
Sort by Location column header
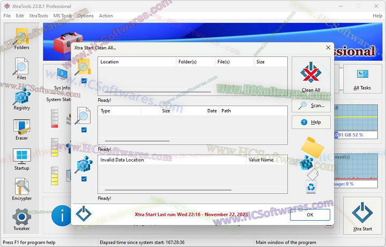click(x=137, y=62)
